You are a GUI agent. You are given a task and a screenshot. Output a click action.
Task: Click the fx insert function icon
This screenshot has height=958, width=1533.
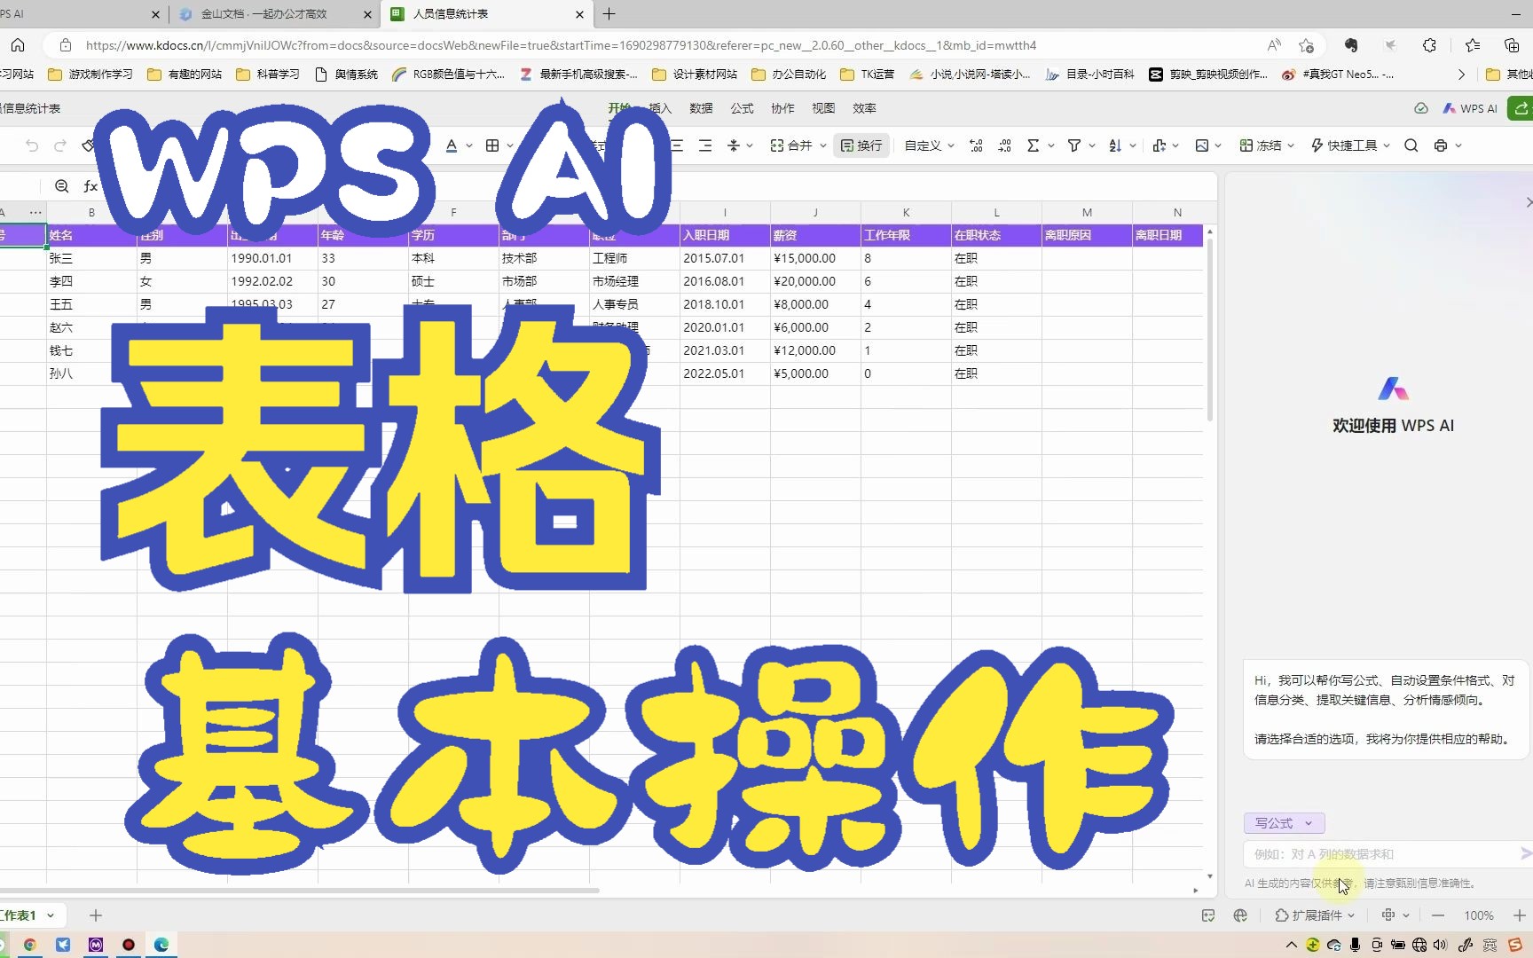pyautogui.click(x=90, y=186)
